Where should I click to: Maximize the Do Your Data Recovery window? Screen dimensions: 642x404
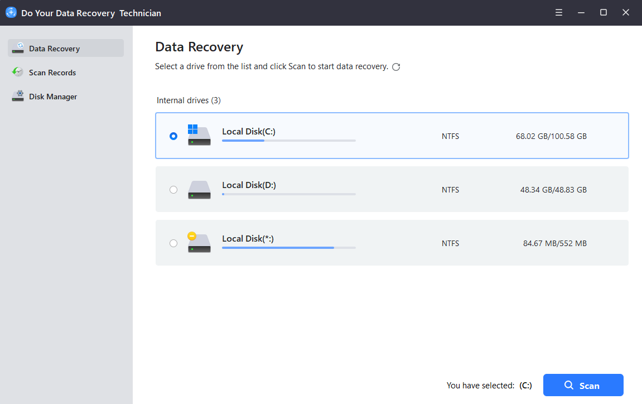point(604,13)
